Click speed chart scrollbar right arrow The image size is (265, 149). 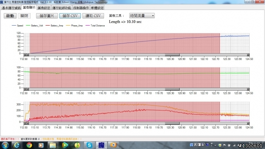(248, 55)
